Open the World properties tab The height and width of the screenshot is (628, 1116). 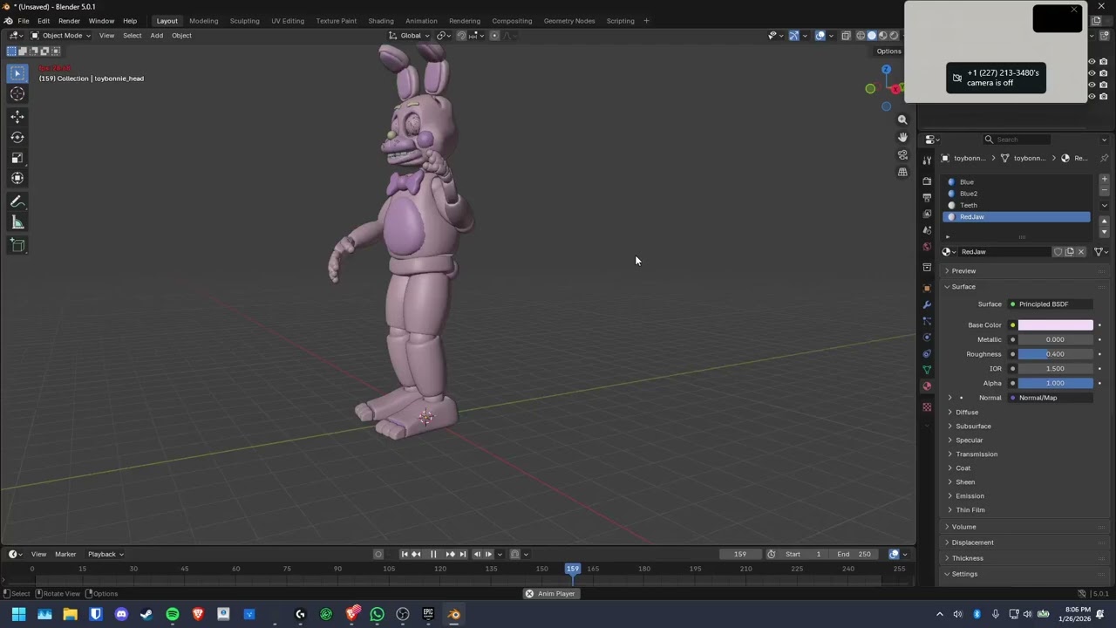coord(927,247)
